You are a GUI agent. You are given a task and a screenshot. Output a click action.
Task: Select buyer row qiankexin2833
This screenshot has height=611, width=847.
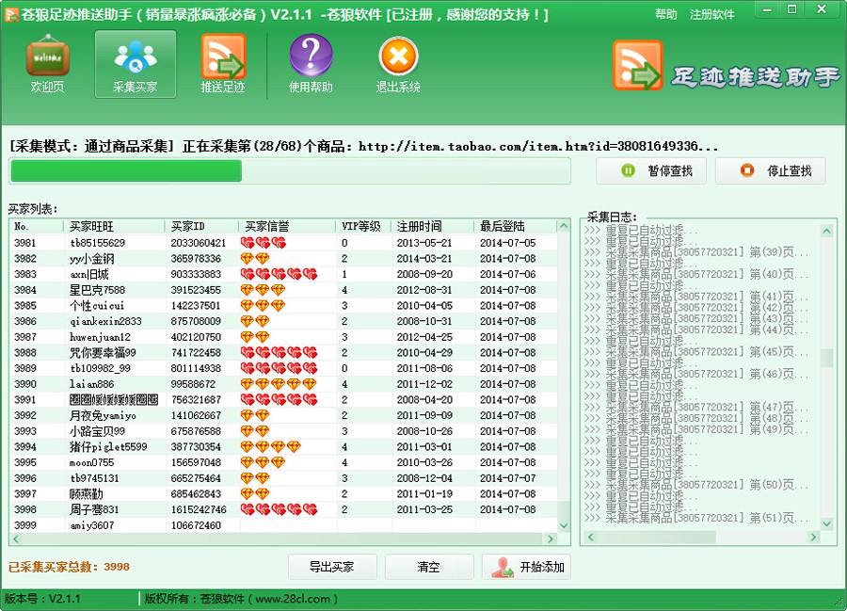(283, 321)
